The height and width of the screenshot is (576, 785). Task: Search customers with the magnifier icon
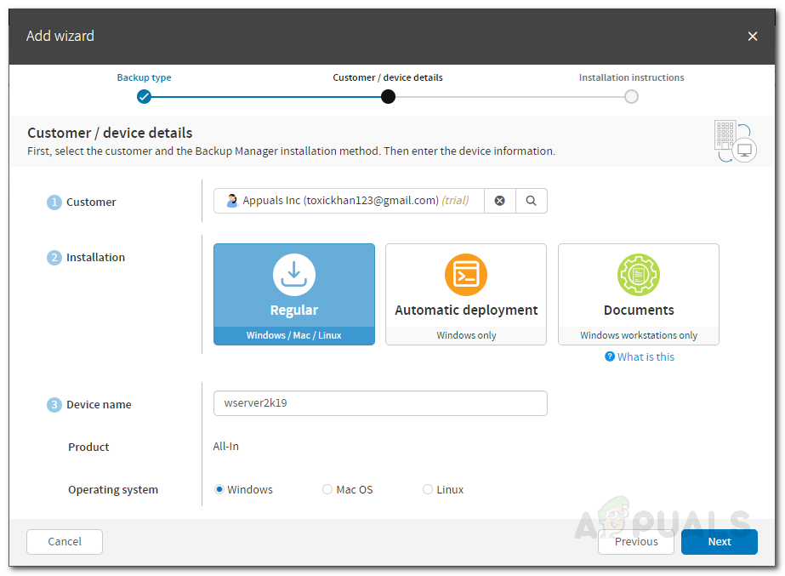pos(531,201)
